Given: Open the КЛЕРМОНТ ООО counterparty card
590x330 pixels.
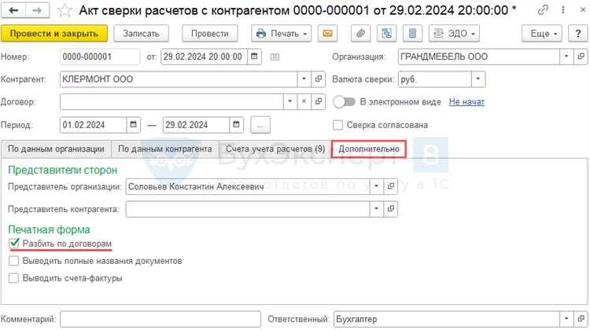Looking at the screenshot, I should (319, 79).
